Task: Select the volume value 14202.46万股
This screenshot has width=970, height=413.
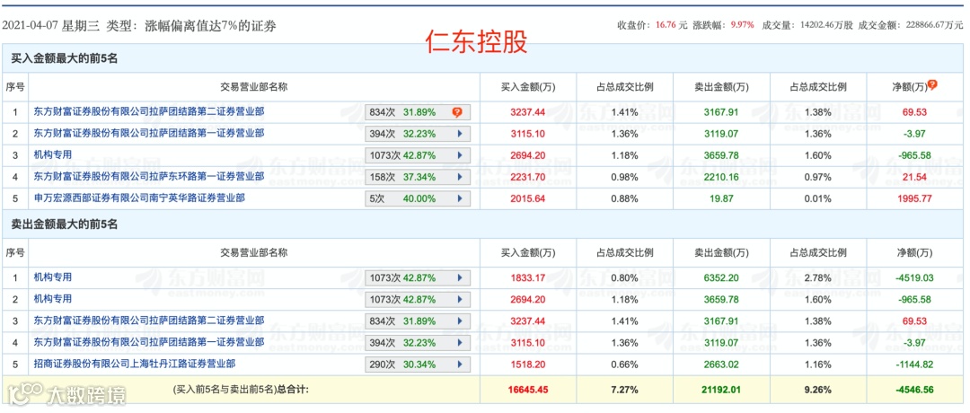Action: [826, 25]
